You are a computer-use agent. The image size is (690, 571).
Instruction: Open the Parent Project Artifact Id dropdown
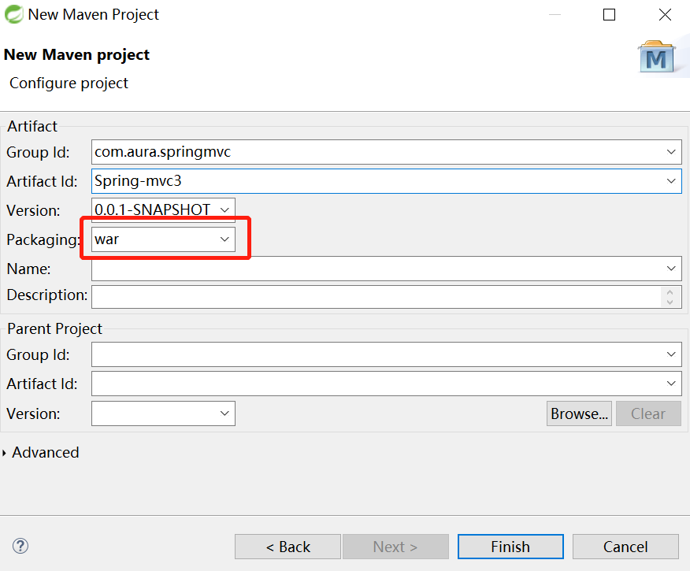(670, 383)
